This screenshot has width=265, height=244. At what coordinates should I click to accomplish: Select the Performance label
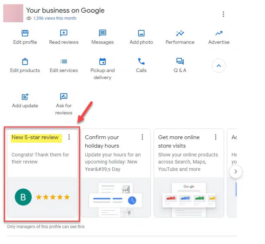(180, 42)
